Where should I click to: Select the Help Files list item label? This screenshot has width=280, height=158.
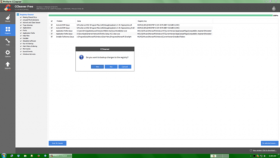tap(26, 36)
